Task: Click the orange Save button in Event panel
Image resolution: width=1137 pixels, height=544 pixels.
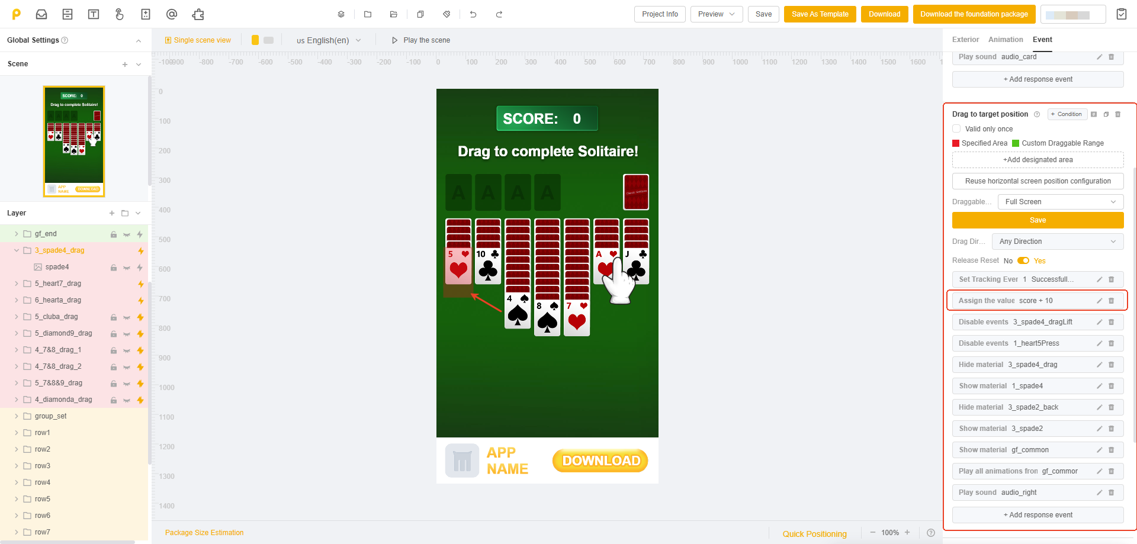Action: (1038, 220)
